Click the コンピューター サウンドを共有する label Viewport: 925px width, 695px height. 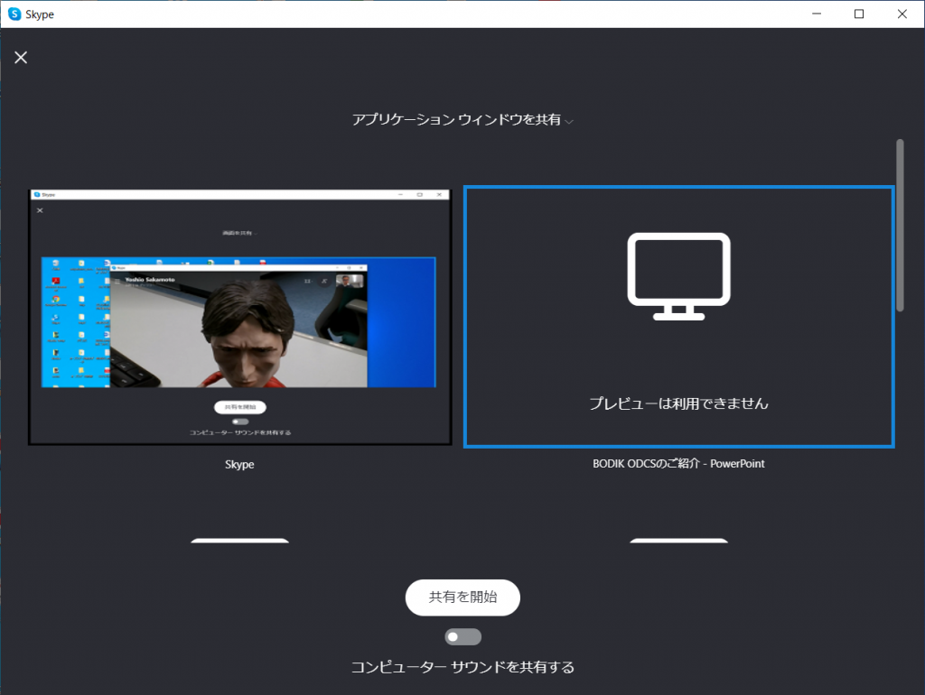[462, 667]
